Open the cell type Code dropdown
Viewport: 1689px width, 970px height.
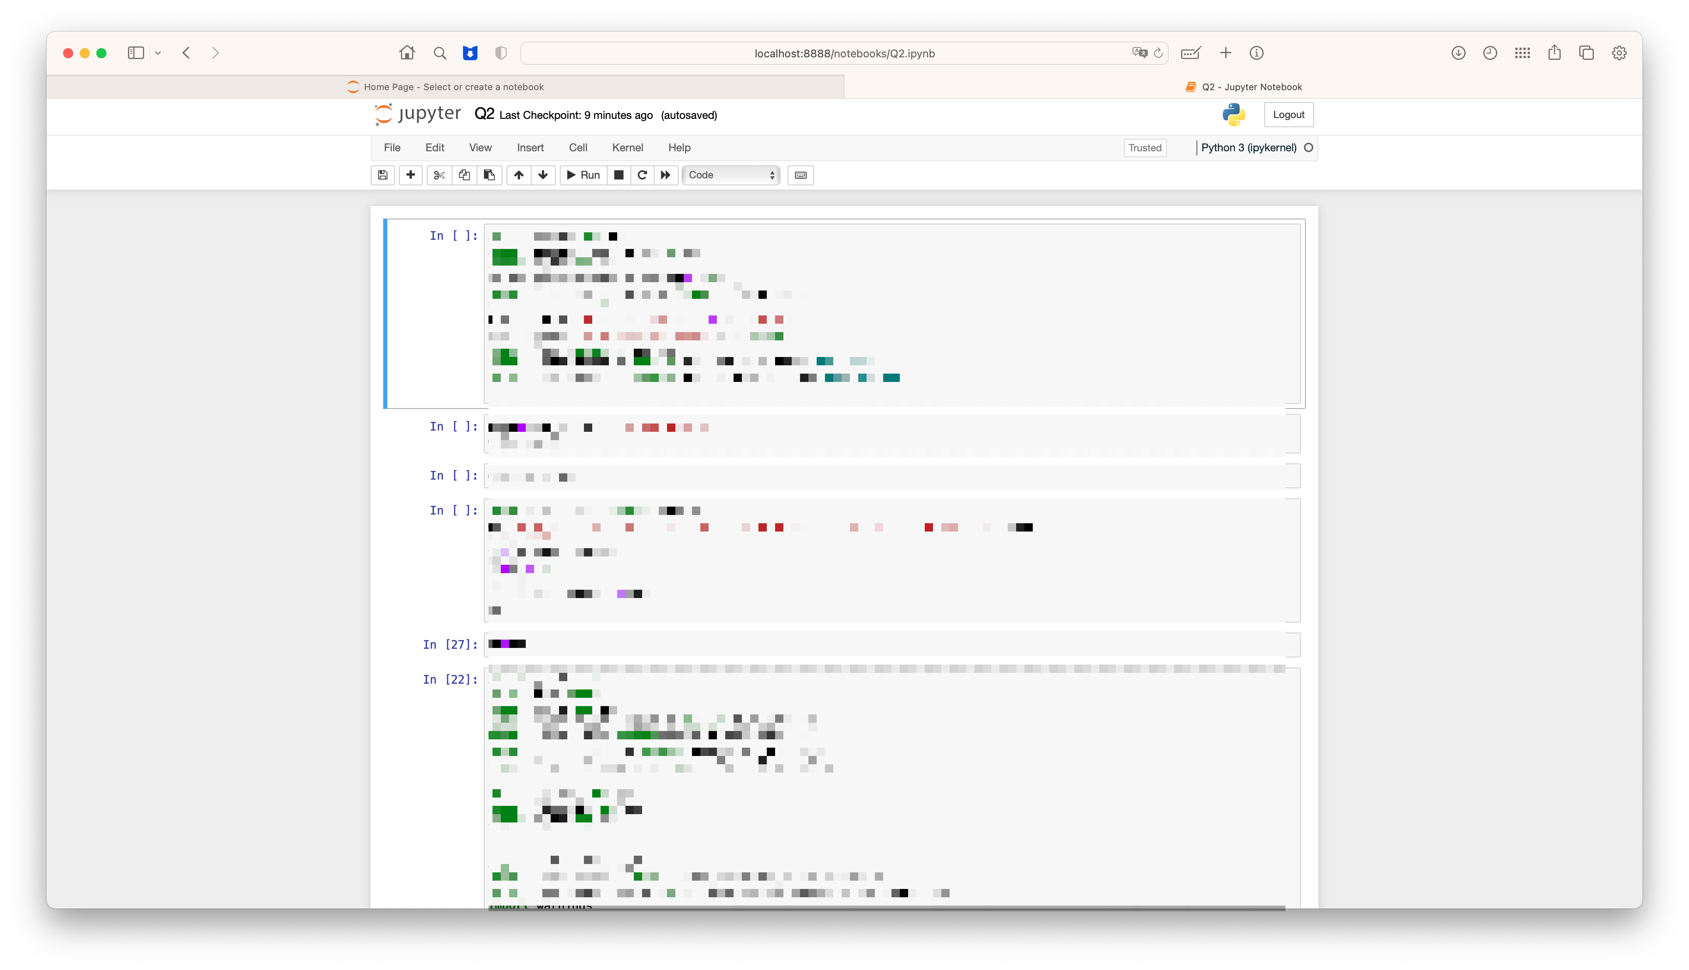[731, 175]
